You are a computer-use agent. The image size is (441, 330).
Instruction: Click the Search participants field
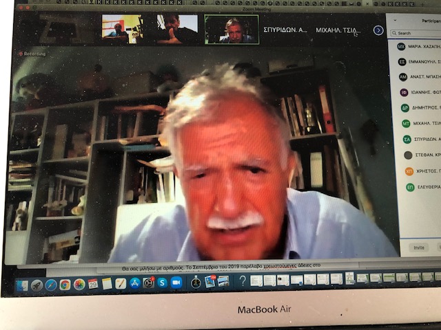click(416, 33)
